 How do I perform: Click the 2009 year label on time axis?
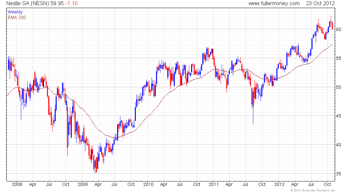[x=83, y=184]
